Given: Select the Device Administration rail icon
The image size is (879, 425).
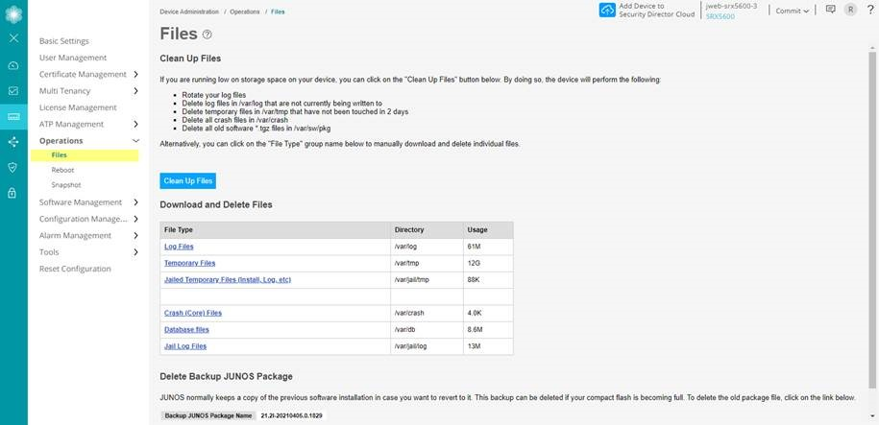Looking at the screenshot, I should click(13, 116).
